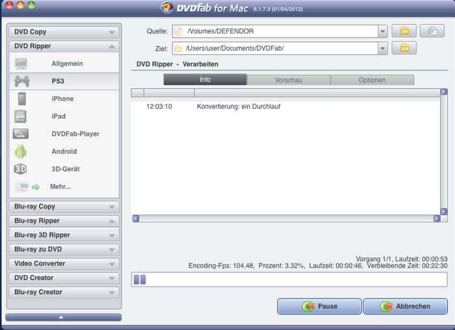Image resolution: width=455 pixels, height=330 pixels.
Task: Click the Quelle path input field
Action: pyautogui.click(x=275, y=31)
